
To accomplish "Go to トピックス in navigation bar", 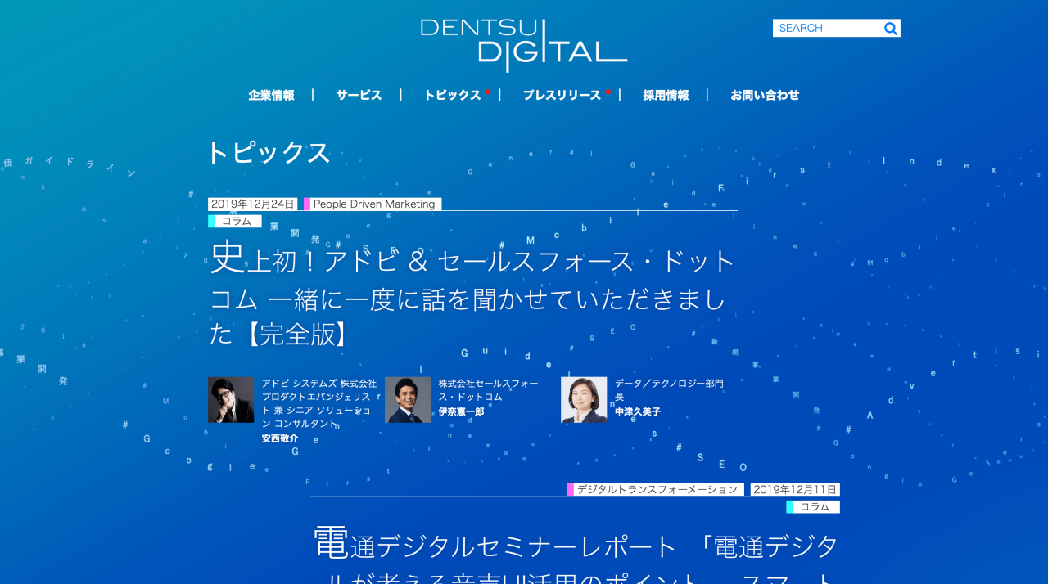I will point(452,95).
